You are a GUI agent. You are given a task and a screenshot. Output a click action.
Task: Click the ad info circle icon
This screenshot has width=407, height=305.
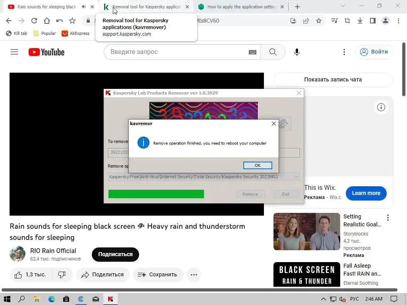[x=381, y=107]
